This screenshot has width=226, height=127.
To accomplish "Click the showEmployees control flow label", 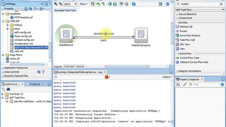I will (x=103, y=34).
